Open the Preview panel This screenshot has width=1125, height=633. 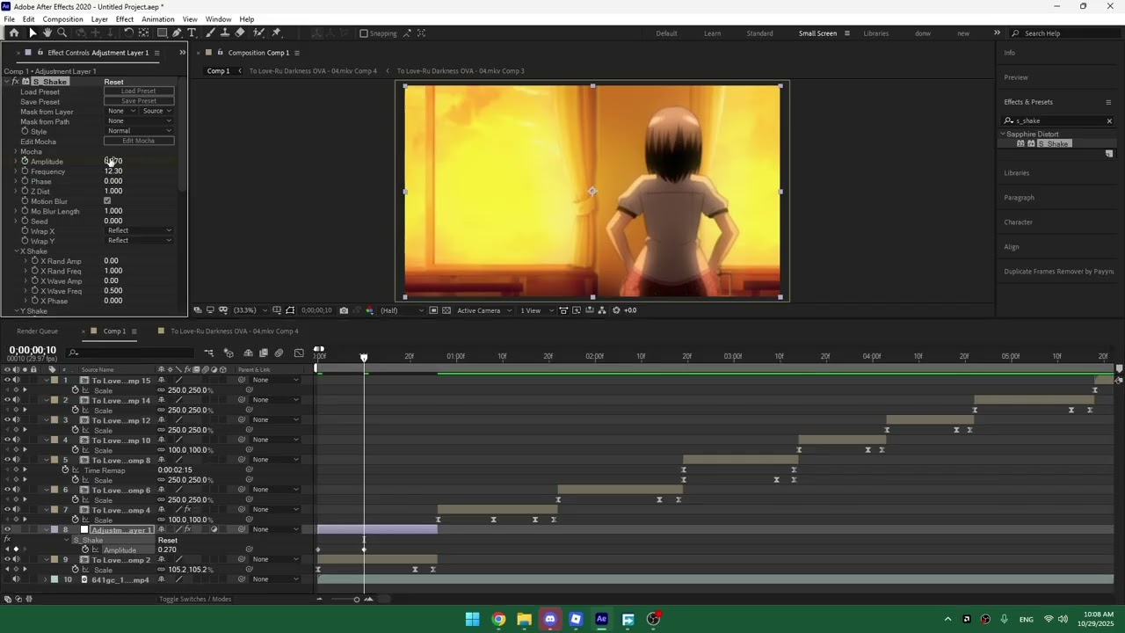(1016, 77)
